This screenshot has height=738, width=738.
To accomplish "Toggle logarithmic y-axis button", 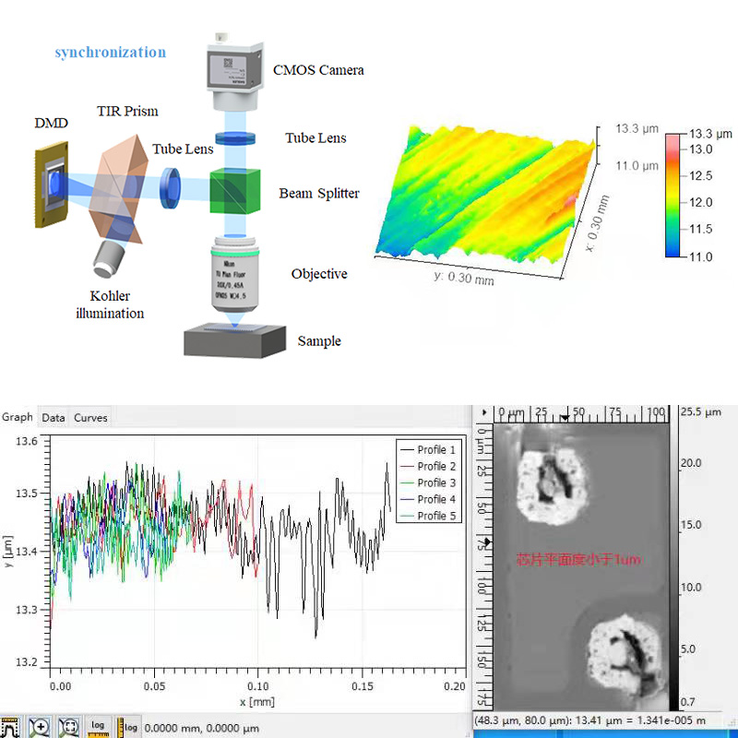I will [127, 727].
